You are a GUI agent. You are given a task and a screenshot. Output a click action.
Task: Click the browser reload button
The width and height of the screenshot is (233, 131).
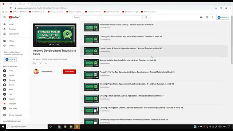[x=11, y=8]
